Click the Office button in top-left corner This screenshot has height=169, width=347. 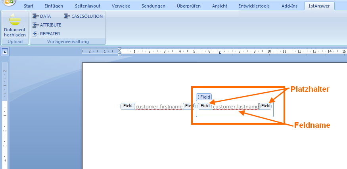(x=8, y=2)
